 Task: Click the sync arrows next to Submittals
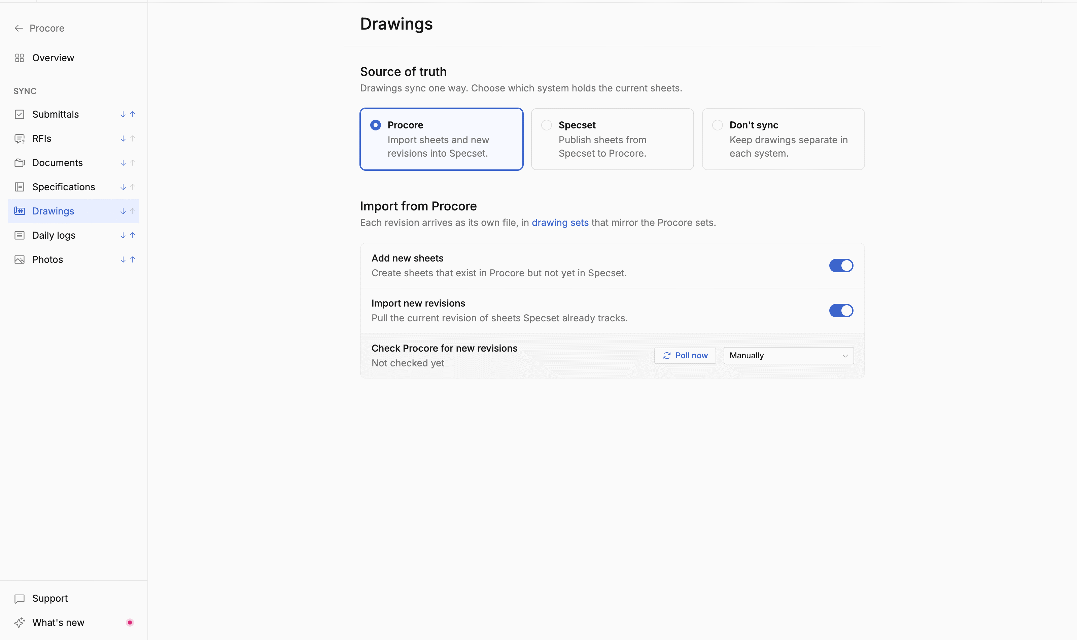(x=128, y=114)
